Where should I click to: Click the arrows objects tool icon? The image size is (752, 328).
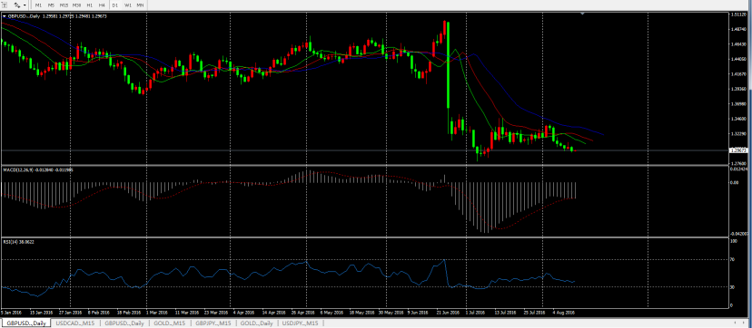point(17,5)
